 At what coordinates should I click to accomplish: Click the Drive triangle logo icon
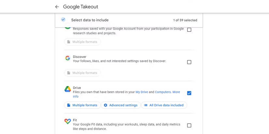click(67, 89)
